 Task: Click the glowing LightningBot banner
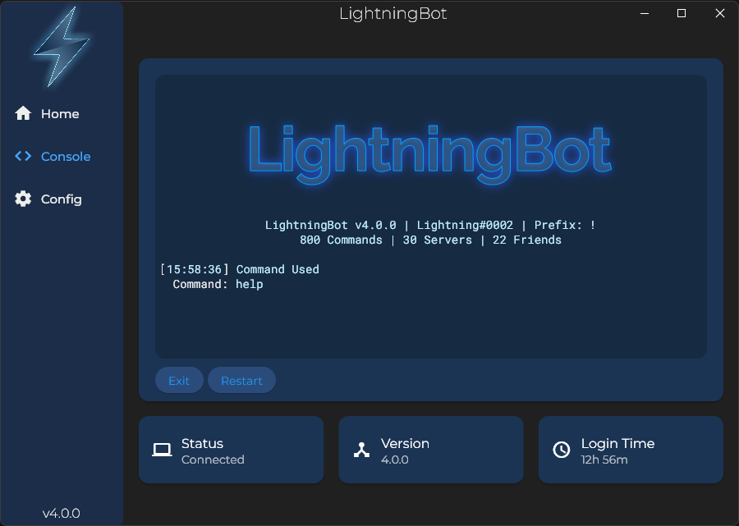tap(429, 154)
